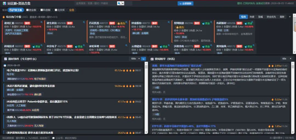Viewport: 296px width, 140px height.
Task: Sort hot stocks by 涨幅
Action: point(261,17)
